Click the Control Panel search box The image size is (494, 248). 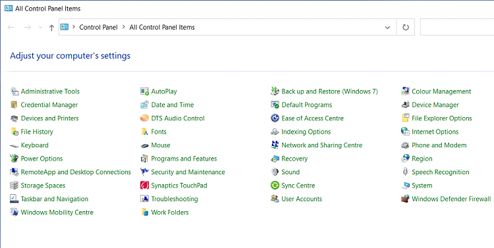457,27
